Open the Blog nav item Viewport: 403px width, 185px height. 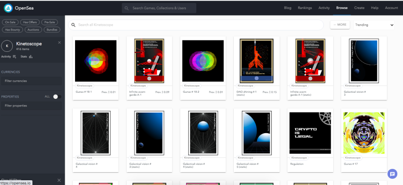coord(288,8)
